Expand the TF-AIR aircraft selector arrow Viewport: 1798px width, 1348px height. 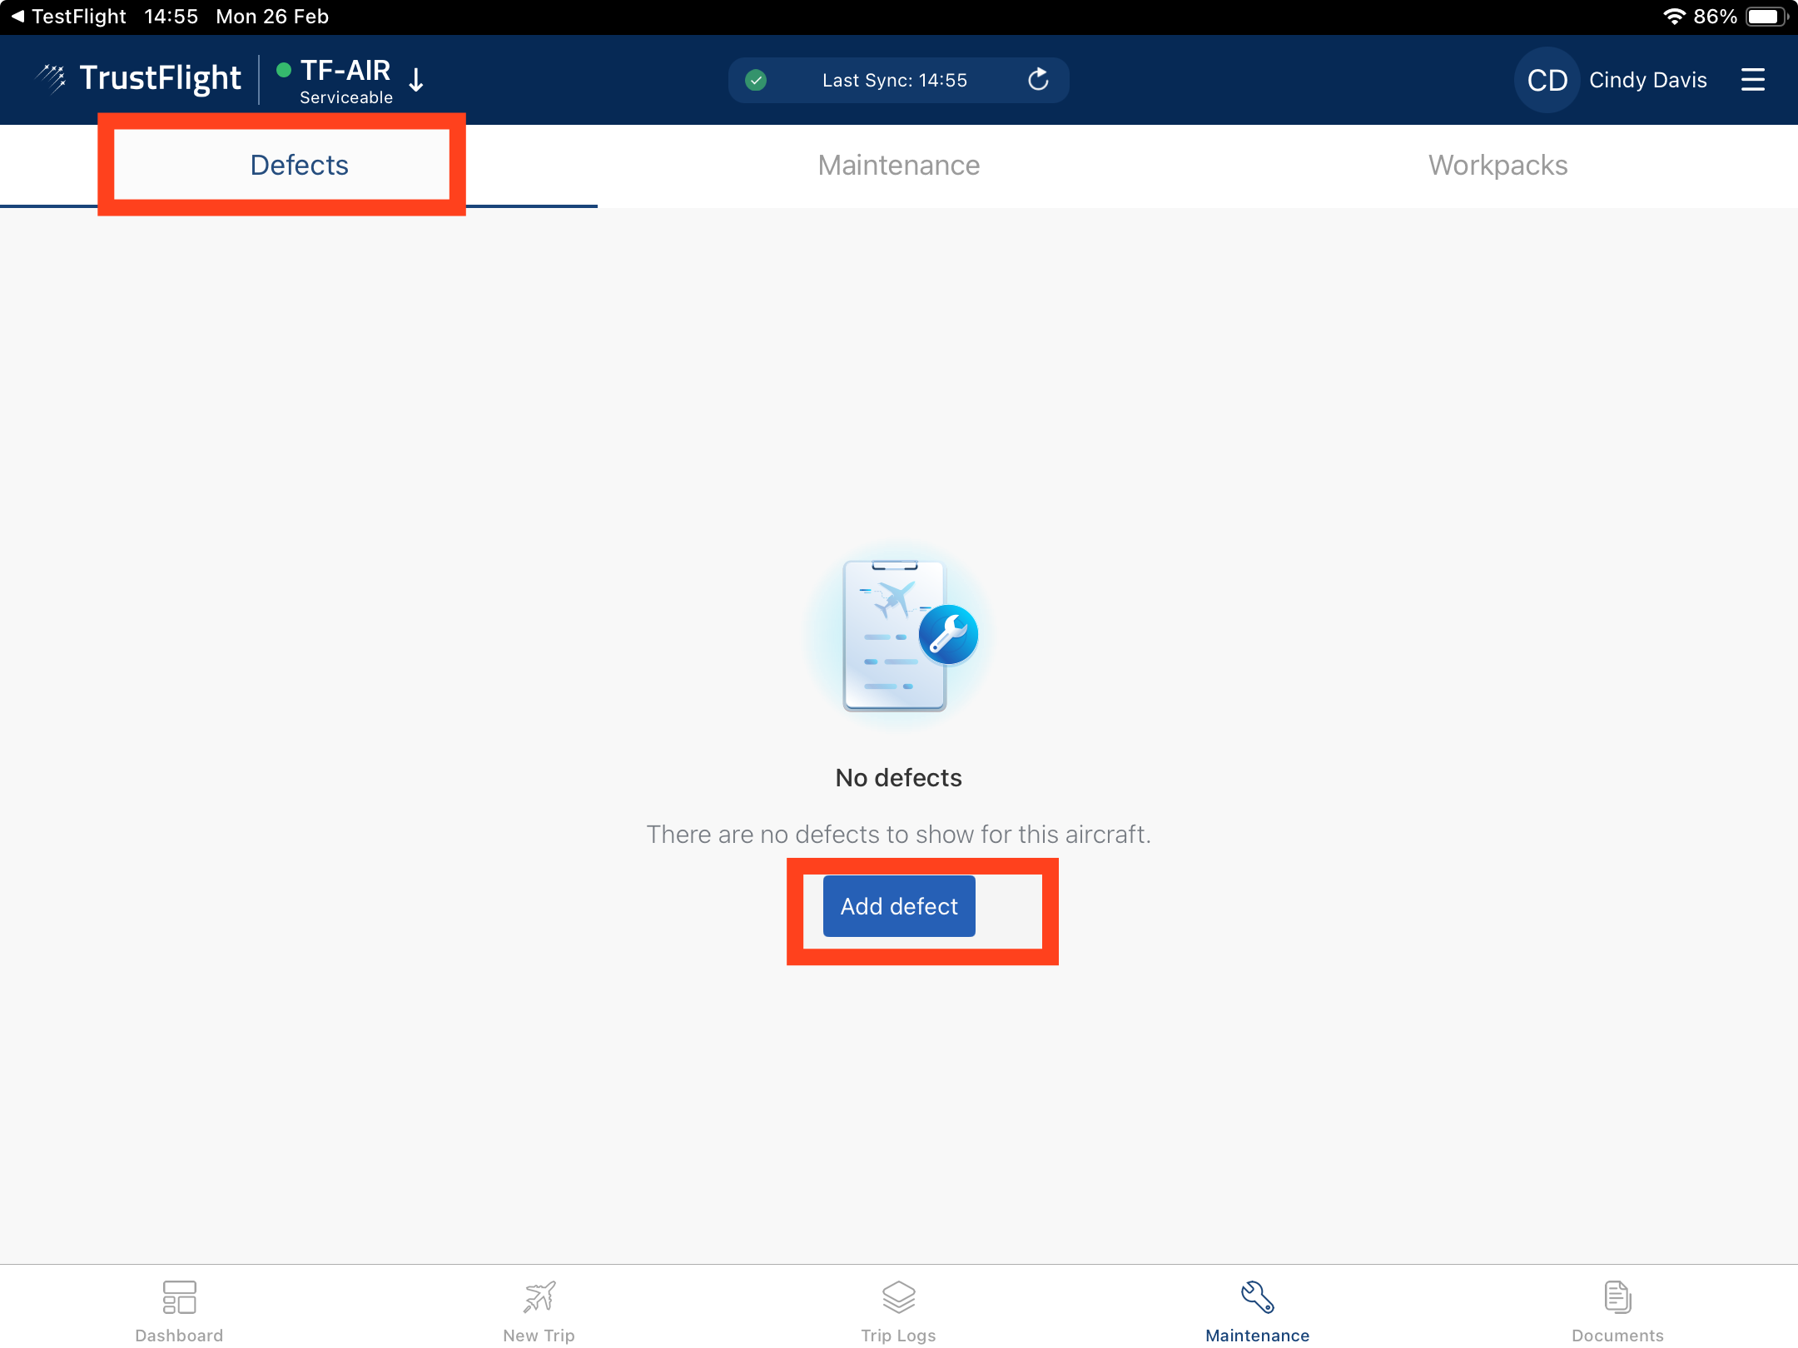417,80
